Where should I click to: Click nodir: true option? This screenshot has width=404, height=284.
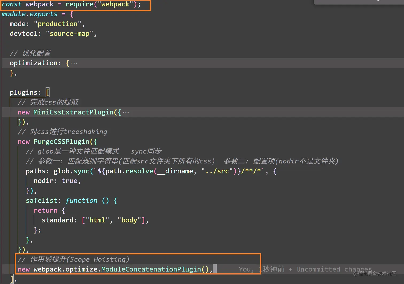click(x=55, y=181)
